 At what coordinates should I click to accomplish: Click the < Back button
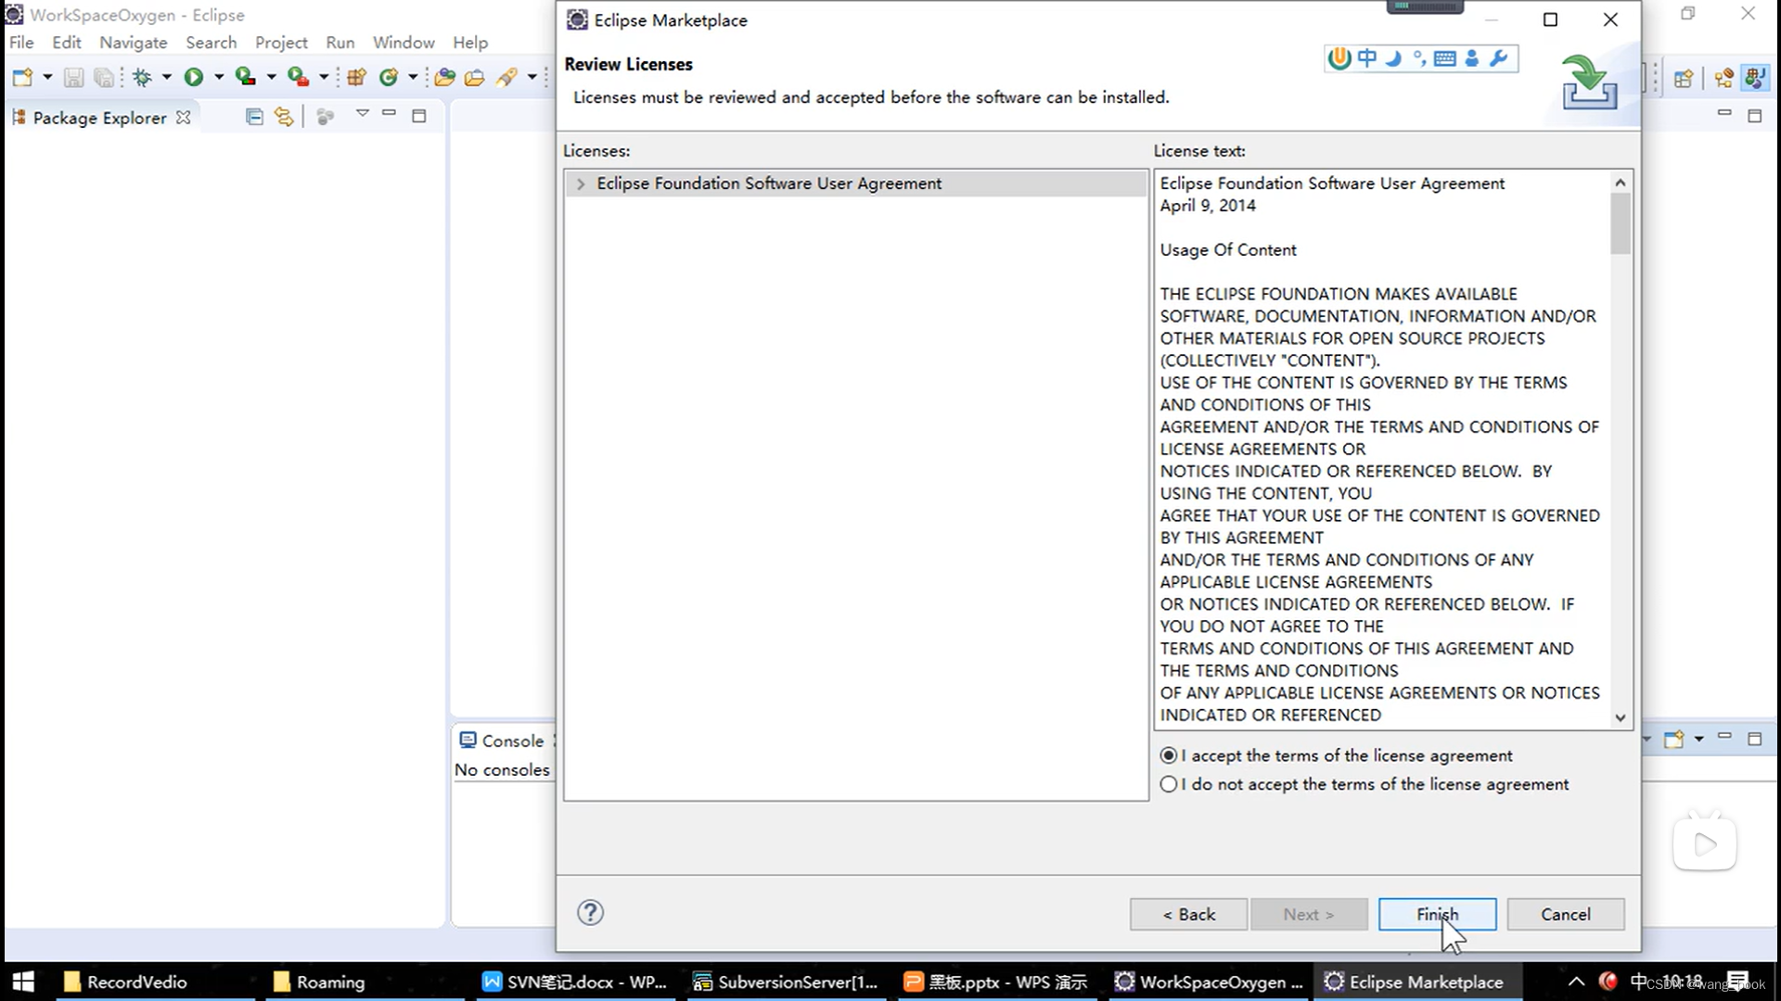tap(1188, 914)
